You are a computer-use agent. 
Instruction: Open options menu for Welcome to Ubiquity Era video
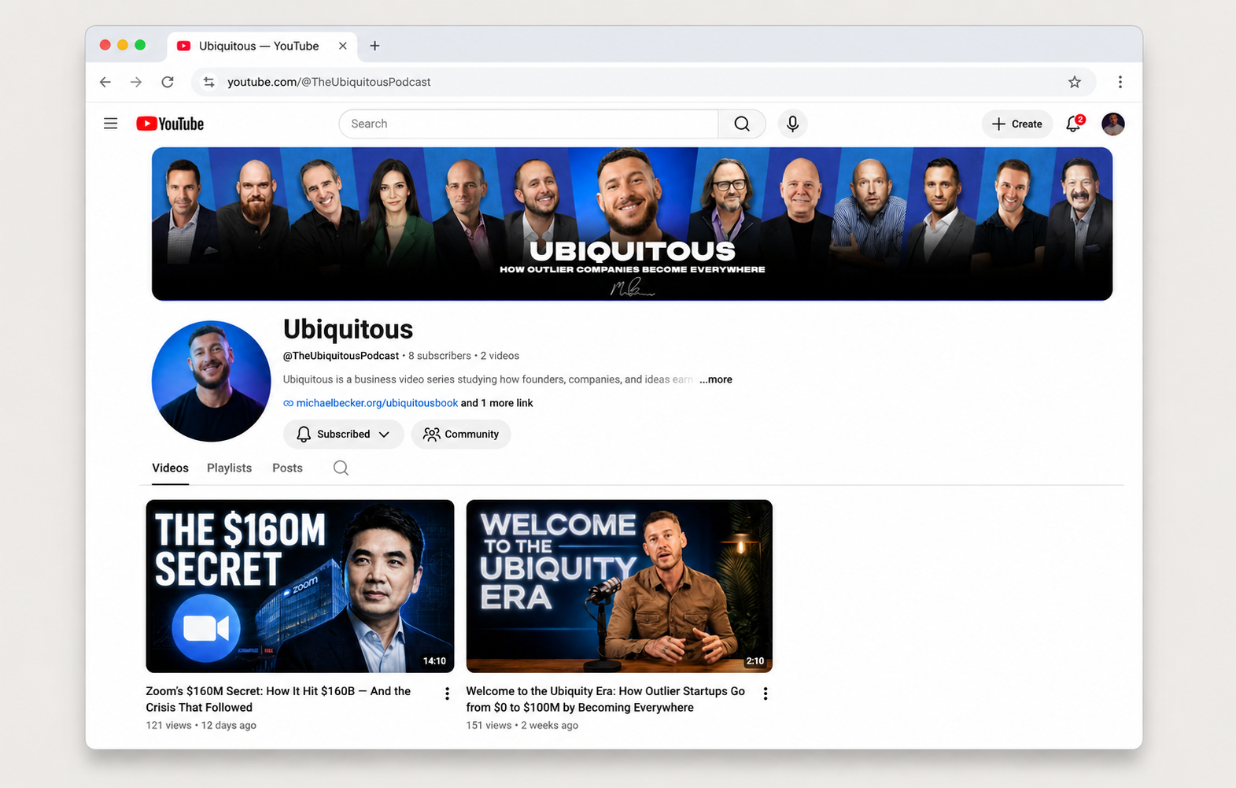766,694
